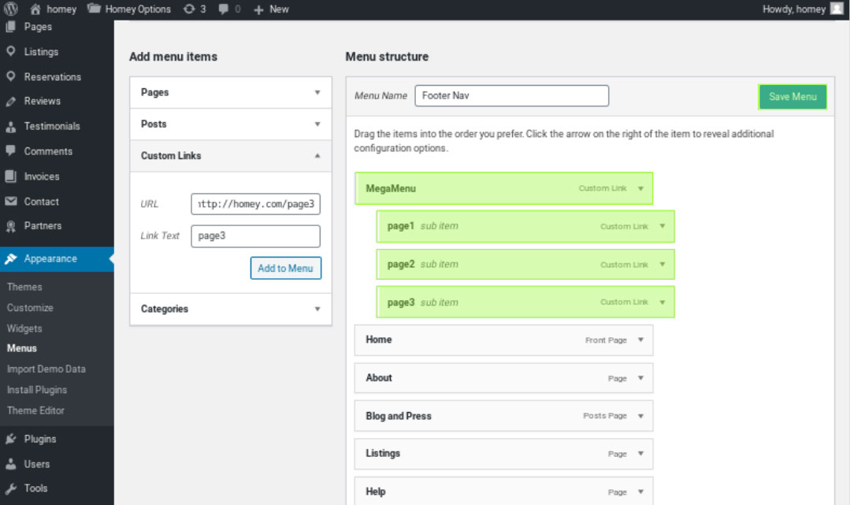The image size is (850, 505).
Task: Click the Partners badge icon
Action: click(11, 226)
